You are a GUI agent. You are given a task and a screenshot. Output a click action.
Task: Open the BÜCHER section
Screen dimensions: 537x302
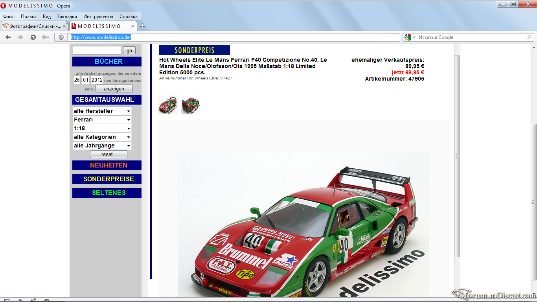pyautogui.click(x=107, y=61)
